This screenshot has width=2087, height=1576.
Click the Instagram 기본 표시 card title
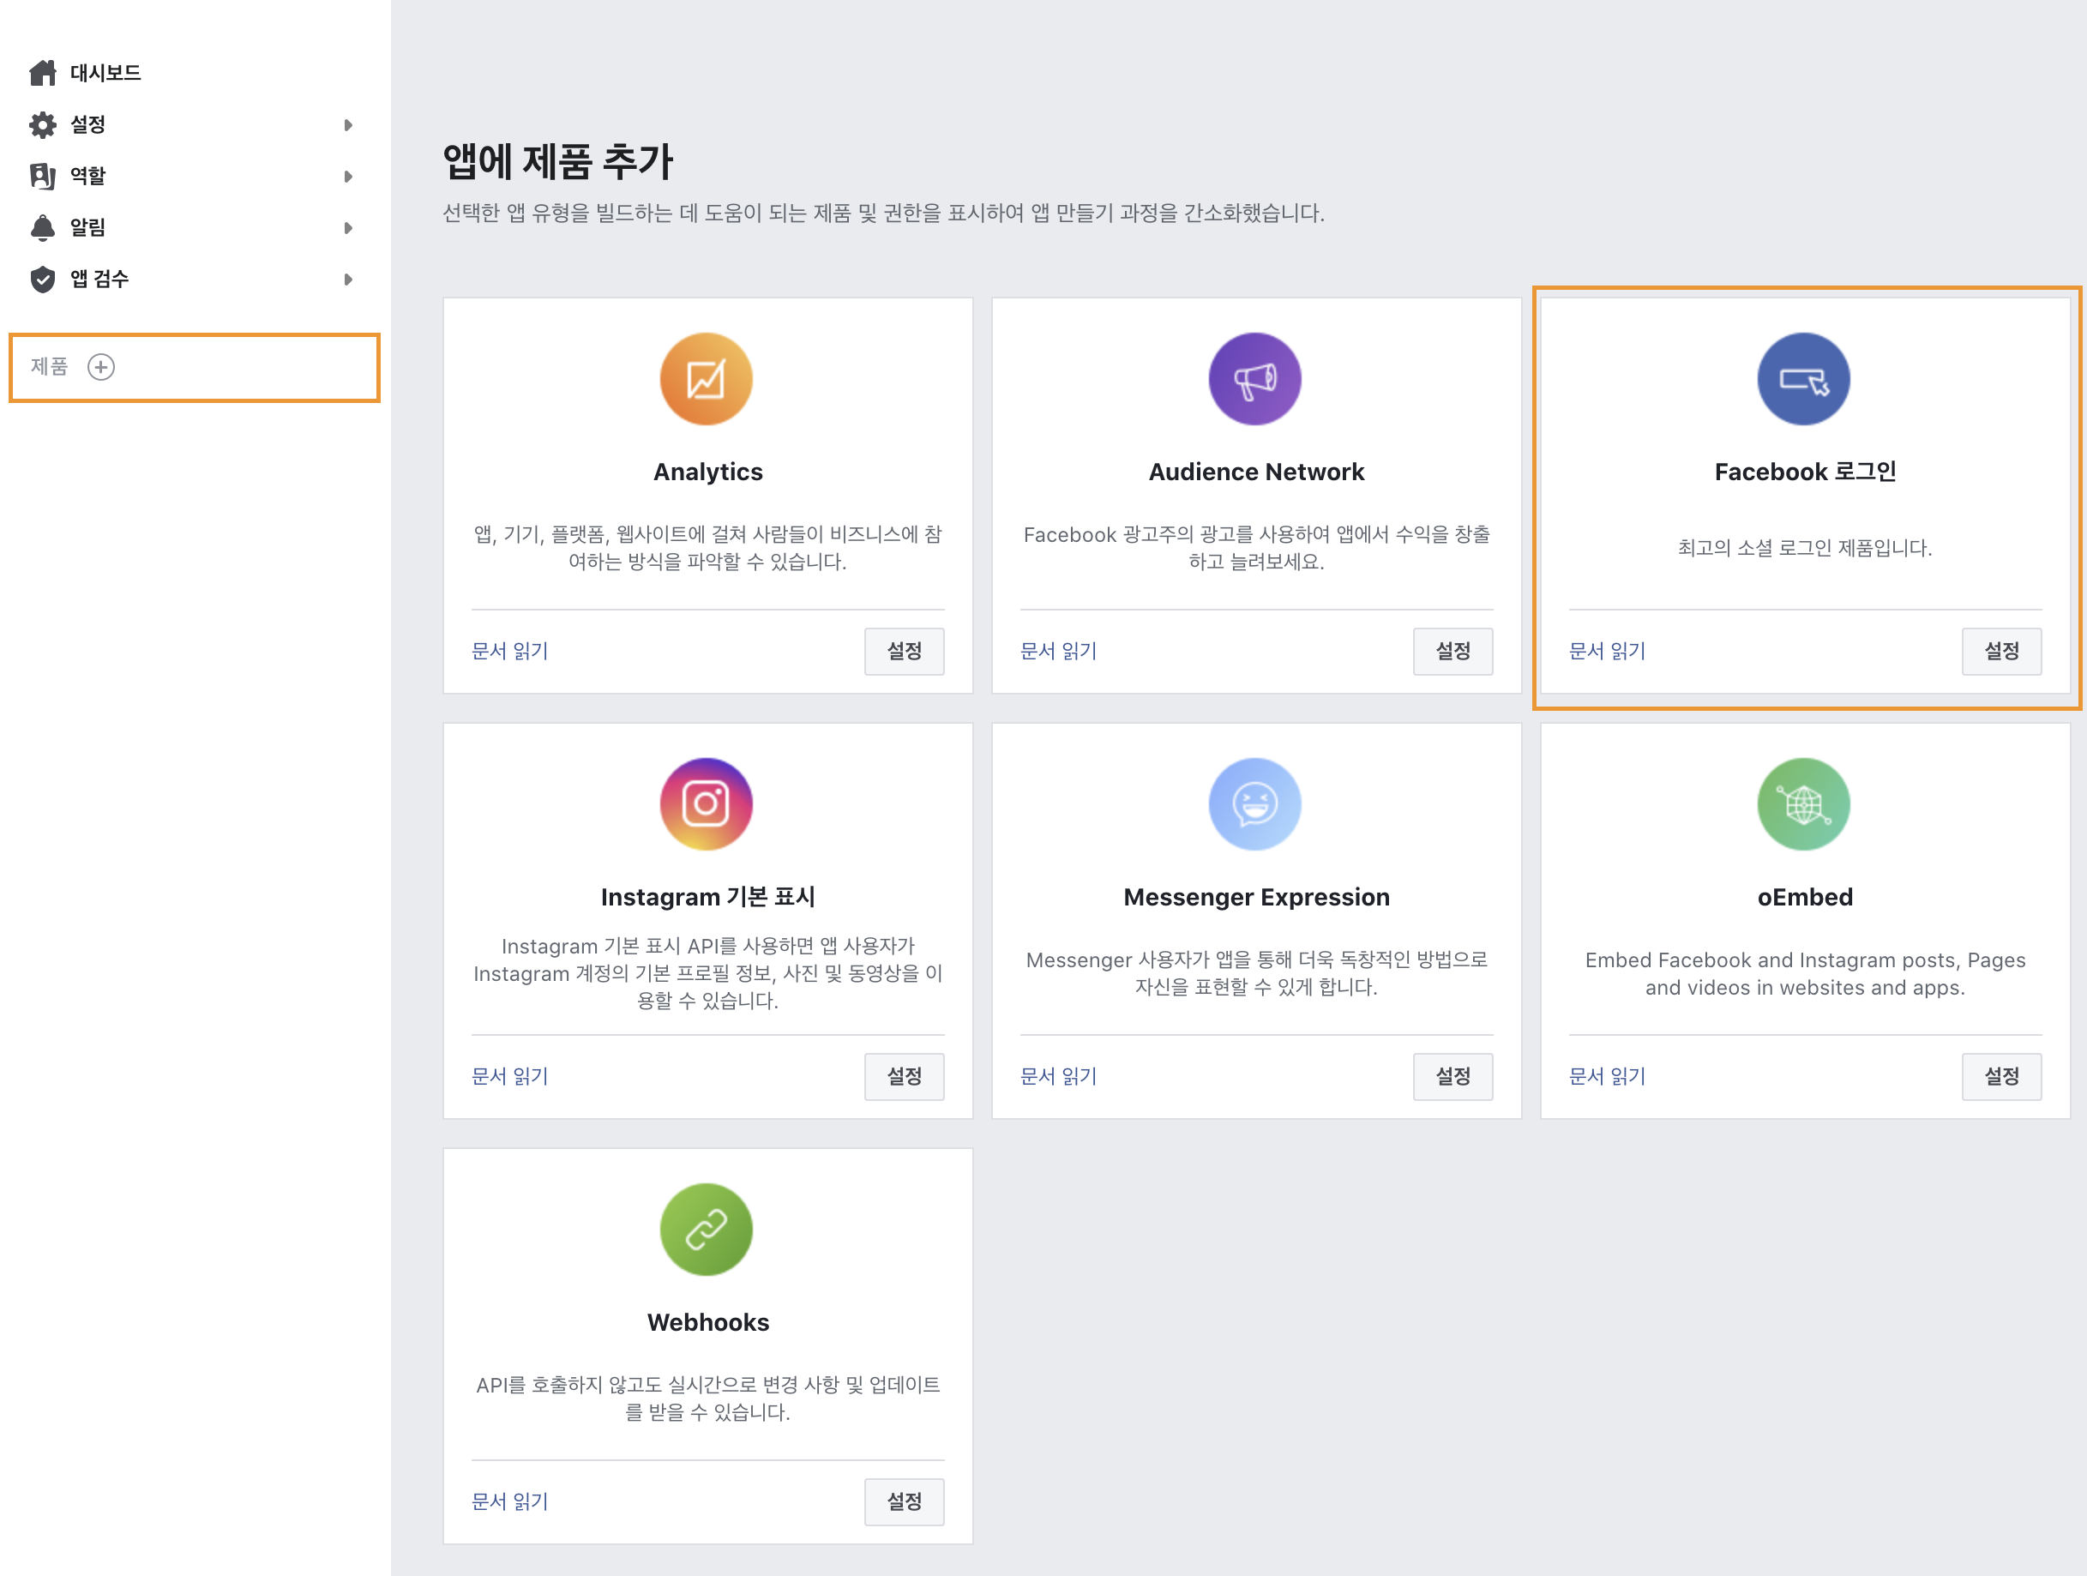(x=707, y=898)
